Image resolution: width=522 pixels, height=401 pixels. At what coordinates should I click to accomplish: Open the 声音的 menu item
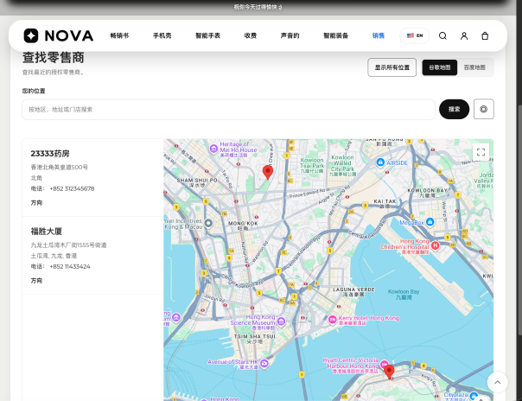coord(290,35)
